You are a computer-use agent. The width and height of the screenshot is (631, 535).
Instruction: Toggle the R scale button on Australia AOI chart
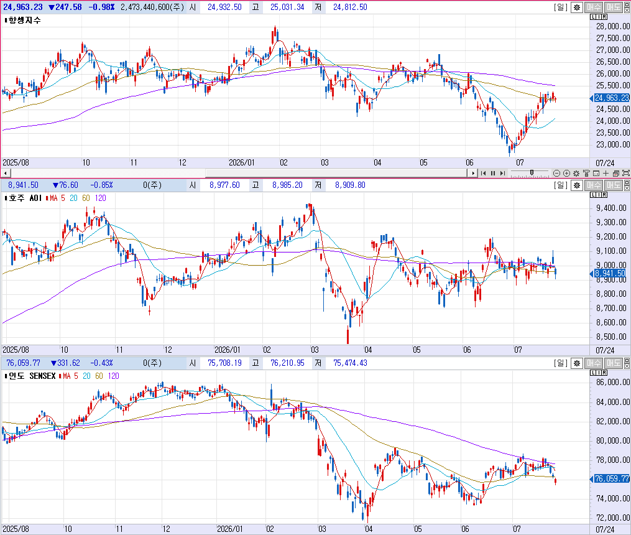pos(604,195)
